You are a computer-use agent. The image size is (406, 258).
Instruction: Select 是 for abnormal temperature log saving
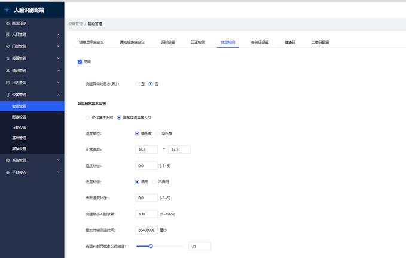[x=137, y=84]
